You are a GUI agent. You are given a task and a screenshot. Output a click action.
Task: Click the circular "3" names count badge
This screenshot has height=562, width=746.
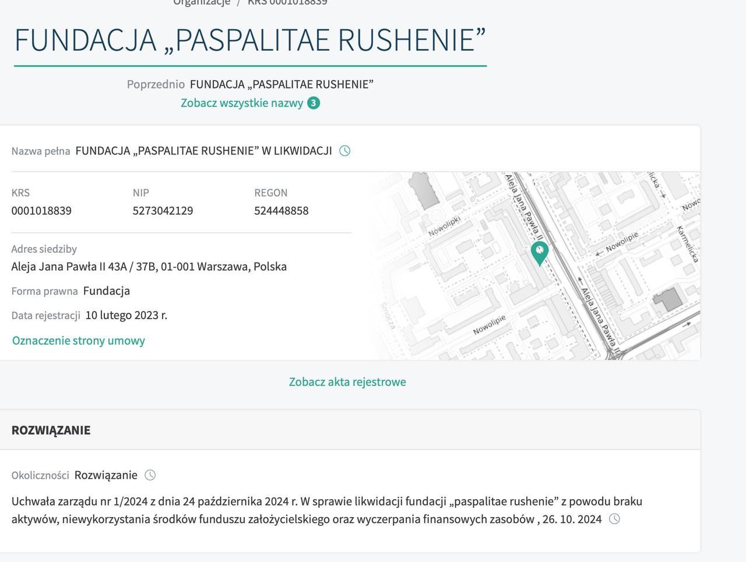314,102
